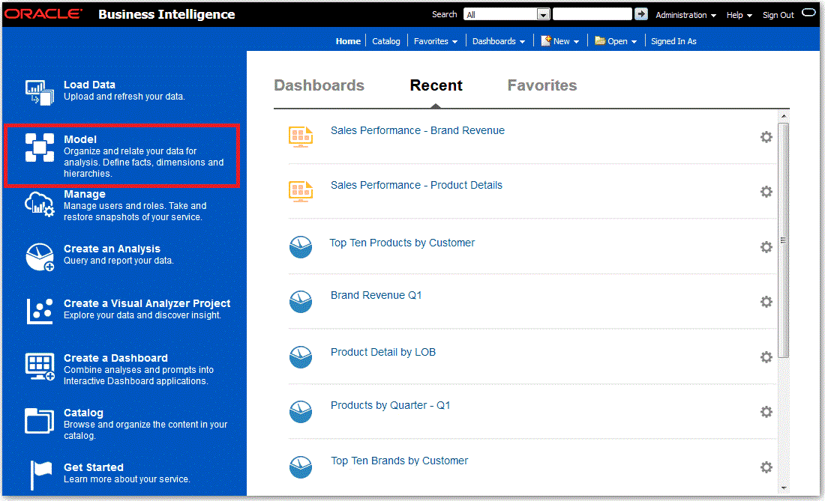The image size is (825, 501).
Task: Click analysis icon beside Top Ten Products by Customer
Action: [301, 247]
